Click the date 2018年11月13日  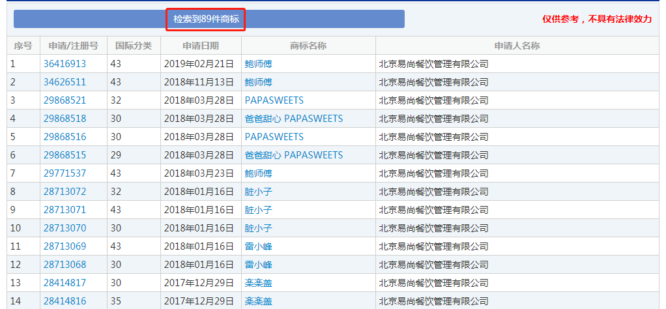pyautogui.click(x=199, y=82)
